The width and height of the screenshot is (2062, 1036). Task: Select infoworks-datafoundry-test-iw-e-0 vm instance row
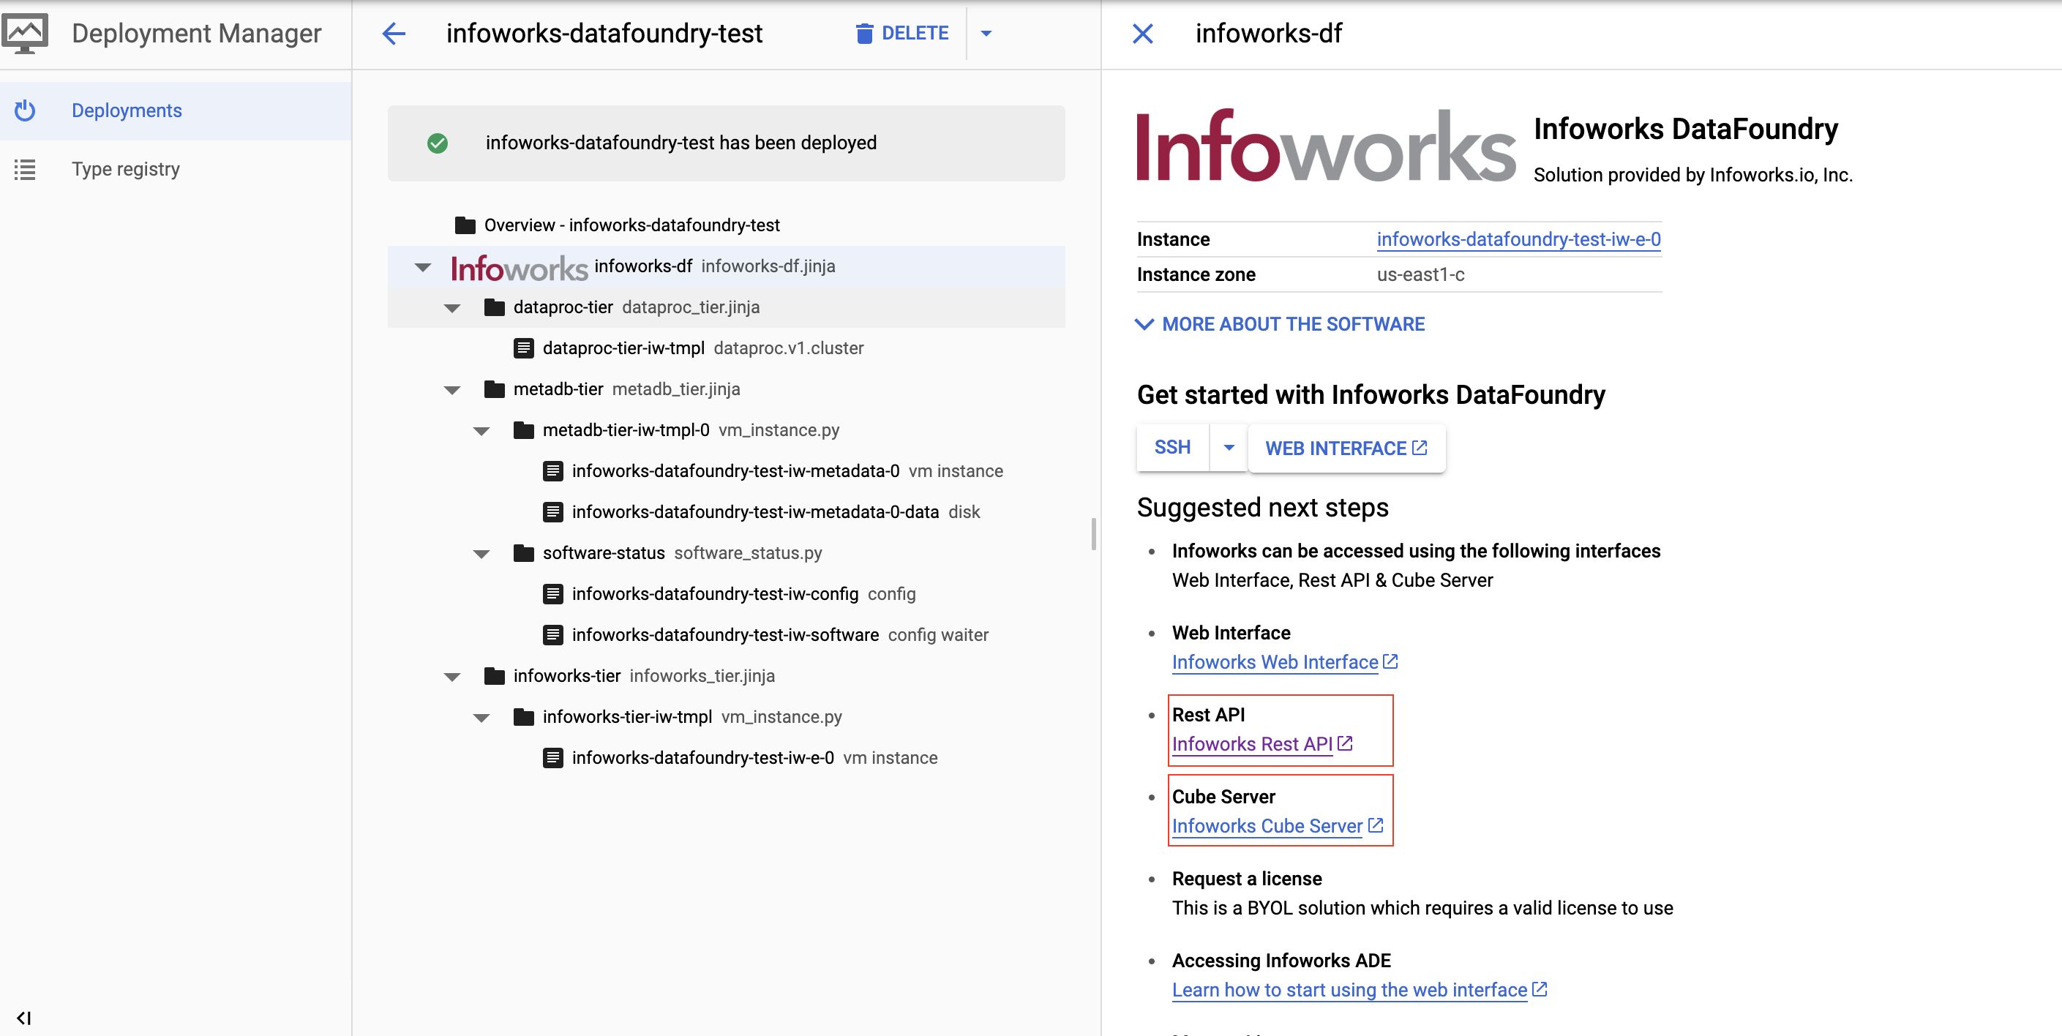[x=726, y=757]
